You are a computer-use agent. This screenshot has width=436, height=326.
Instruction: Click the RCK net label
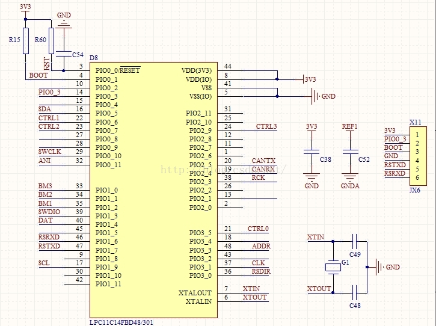(259, 177)
